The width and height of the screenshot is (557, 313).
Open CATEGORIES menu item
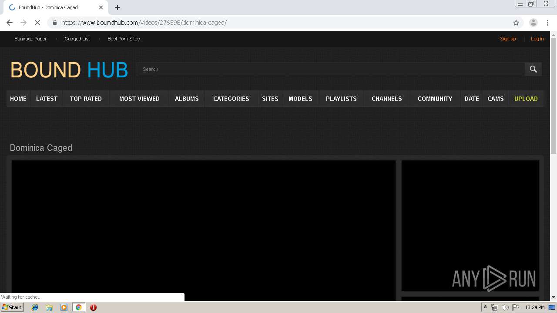click(x=231, y=99)
